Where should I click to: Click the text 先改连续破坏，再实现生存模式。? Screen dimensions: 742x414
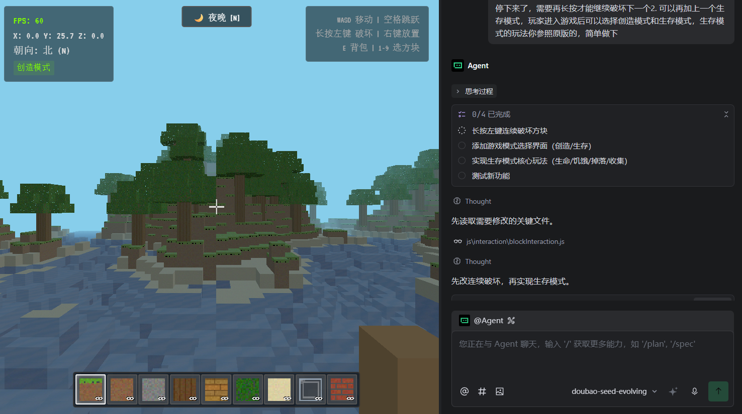click(x=511, y=281)
